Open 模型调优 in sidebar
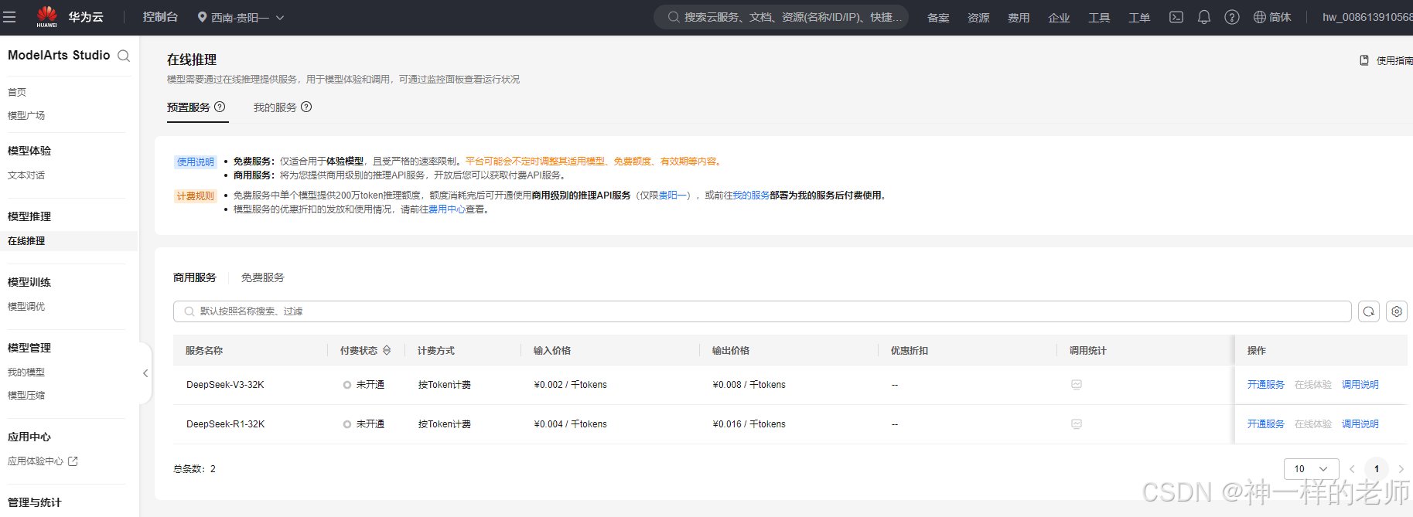This screenshot has width=1413, height=517. 26,307
